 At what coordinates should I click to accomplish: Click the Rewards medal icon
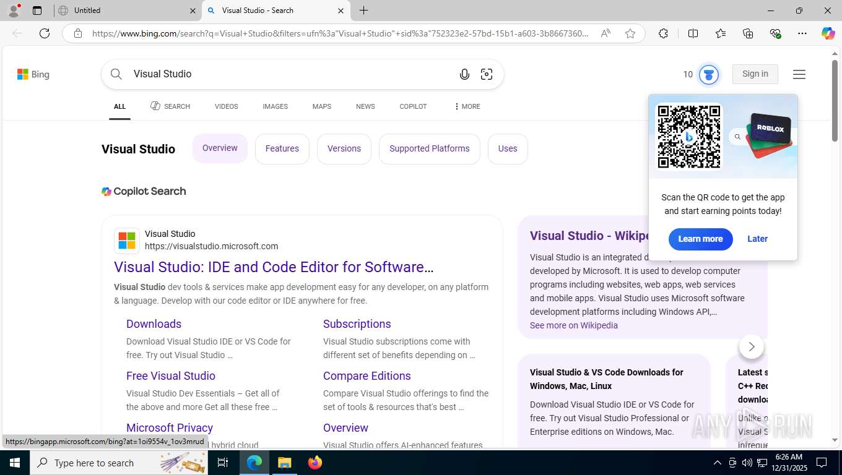[x=709, y=74]
